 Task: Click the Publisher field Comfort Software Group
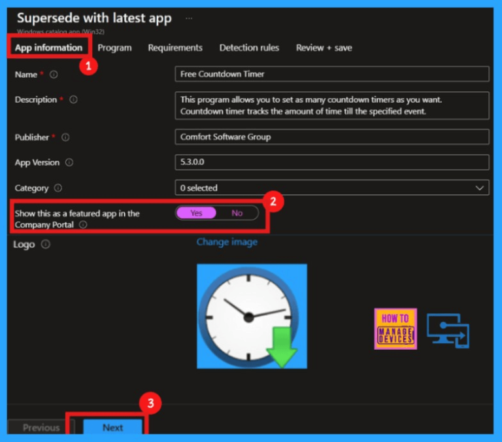332,137
